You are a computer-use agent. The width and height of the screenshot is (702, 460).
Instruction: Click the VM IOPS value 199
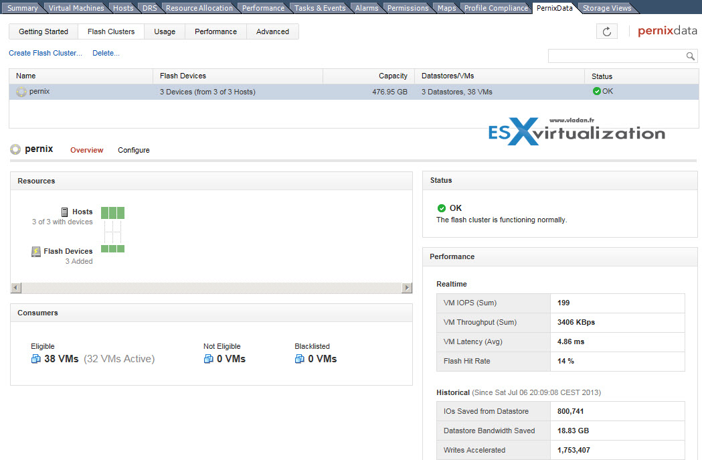click(563, 303)
